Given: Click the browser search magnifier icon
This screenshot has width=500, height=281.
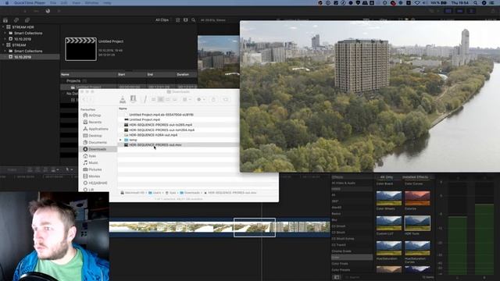Looking at the screenshot, I should tap(193, 20).
